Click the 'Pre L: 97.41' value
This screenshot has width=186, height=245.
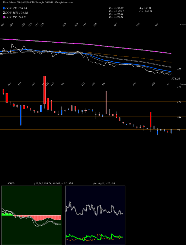(x=116, y=14)
